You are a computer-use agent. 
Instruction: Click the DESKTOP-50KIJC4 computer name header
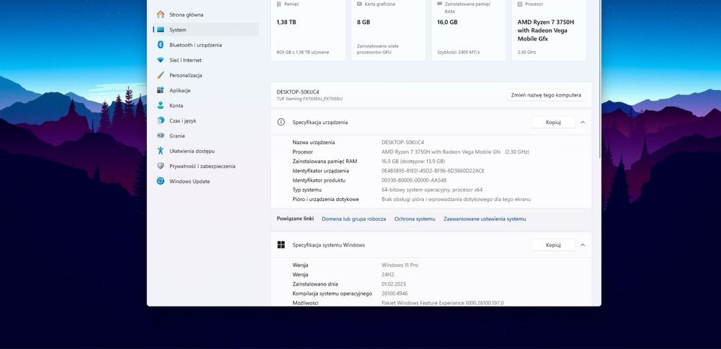click(298, 92)
